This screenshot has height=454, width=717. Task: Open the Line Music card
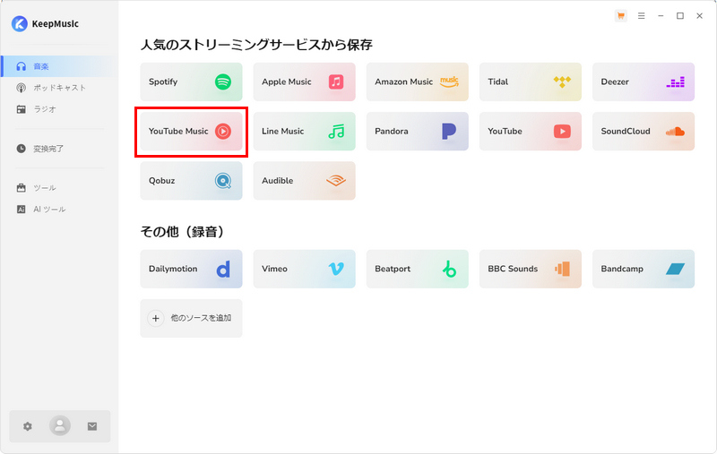point(304,131)
